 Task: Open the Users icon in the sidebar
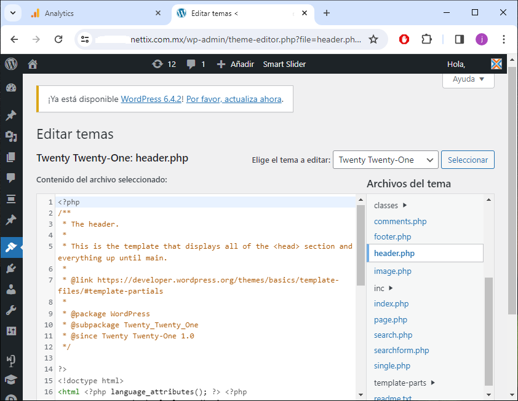tap(10, 289)
